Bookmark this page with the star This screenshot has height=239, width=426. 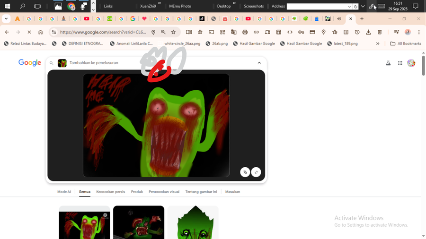point(173,32)
